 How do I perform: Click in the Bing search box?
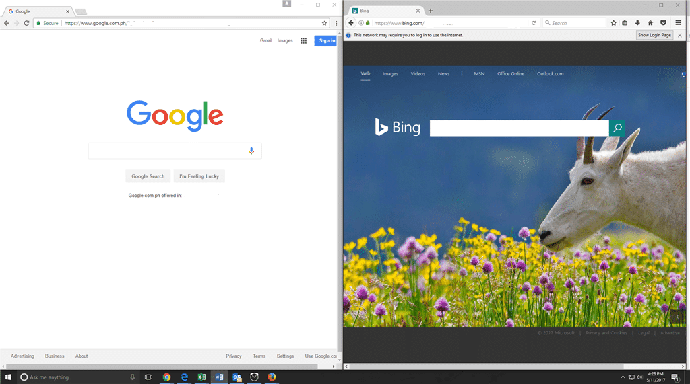[x=520, y=128]
